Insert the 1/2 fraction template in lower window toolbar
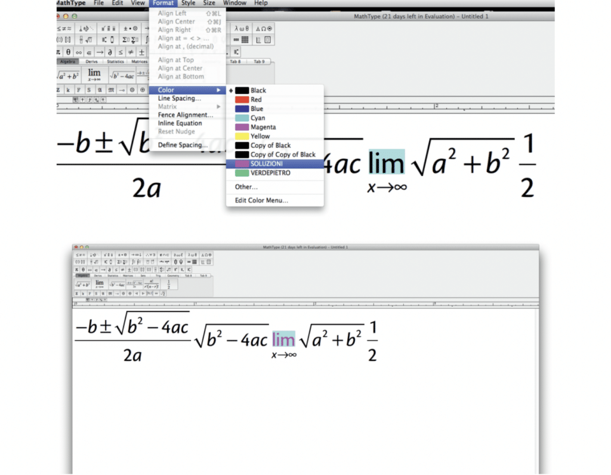The height and width of the screenshot is (475, 611). (x=169, y=284)
